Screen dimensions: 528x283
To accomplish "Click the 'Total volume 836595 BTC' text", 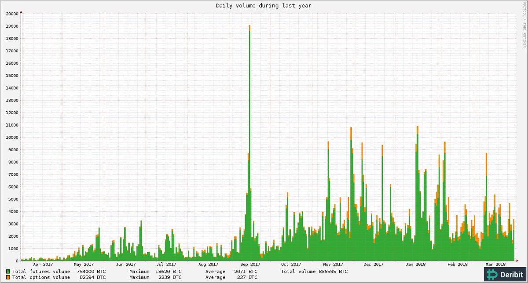I will [314, 272].
